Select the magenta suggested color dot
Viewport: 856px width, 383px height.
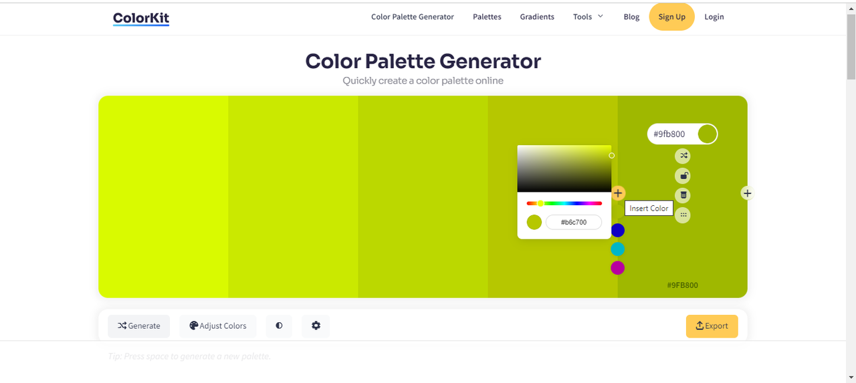coord(618,268)
